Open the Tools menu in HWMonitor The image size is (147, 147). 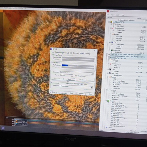(x=117, y=15)
